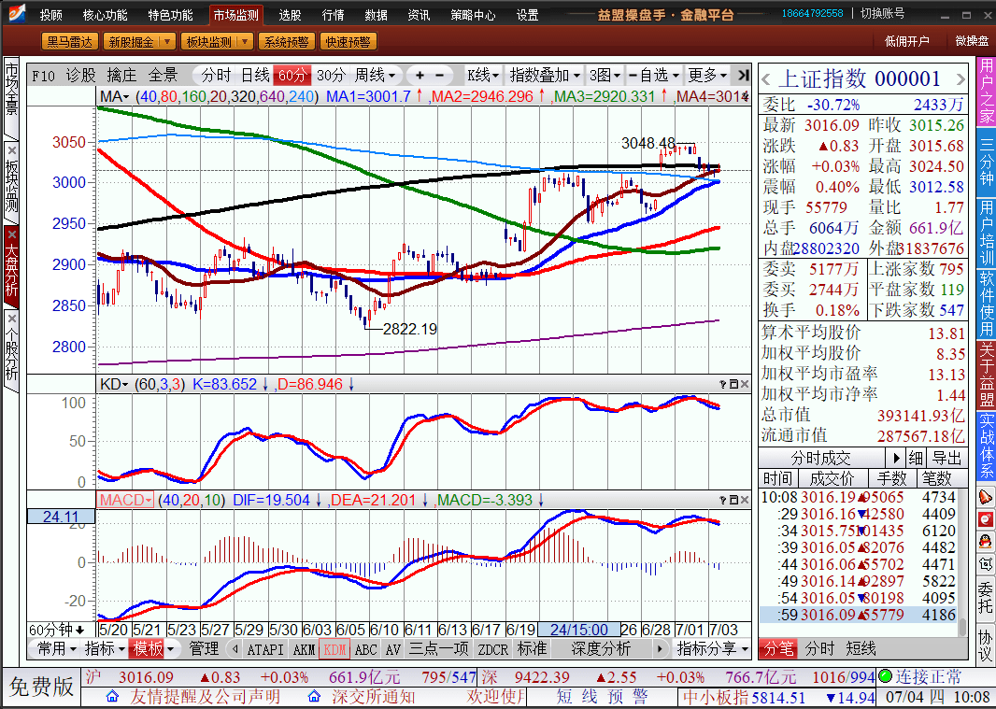The width and height of the screenshot is (996, 709).
Task: Select the 分笔 tab
Action: point(778,648)
